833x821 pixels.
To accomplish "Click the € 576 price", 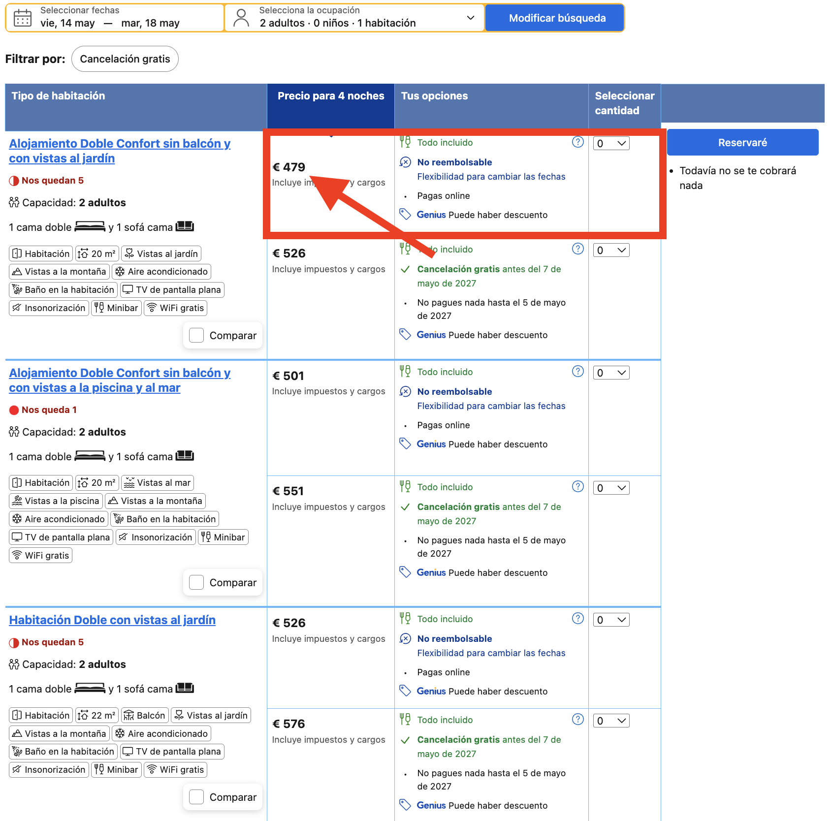I will [x=288, y=724].
